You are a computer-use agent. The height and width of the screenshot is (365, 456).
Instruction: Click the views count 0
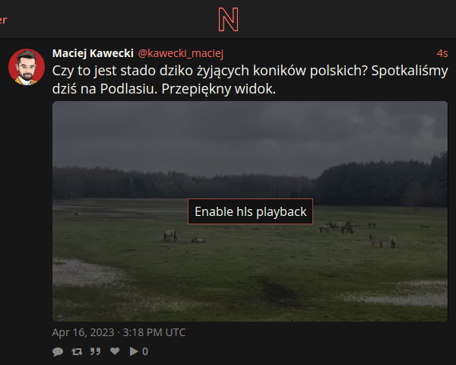coord(145,351)
